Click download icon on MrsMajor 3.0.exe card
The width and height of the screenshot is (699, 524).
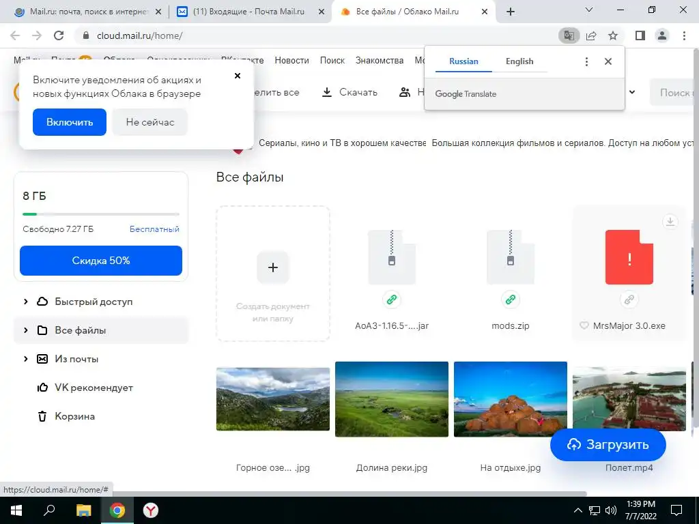tap(670, 222)
